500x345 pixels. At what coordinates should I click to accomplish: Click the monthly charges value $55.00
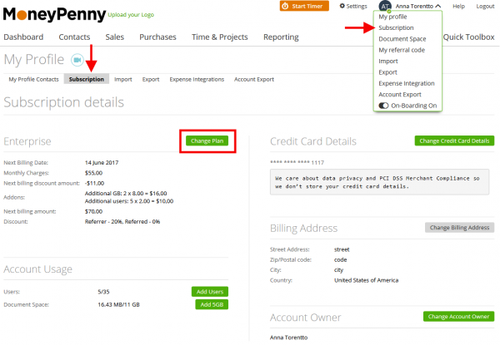point(93,173)
